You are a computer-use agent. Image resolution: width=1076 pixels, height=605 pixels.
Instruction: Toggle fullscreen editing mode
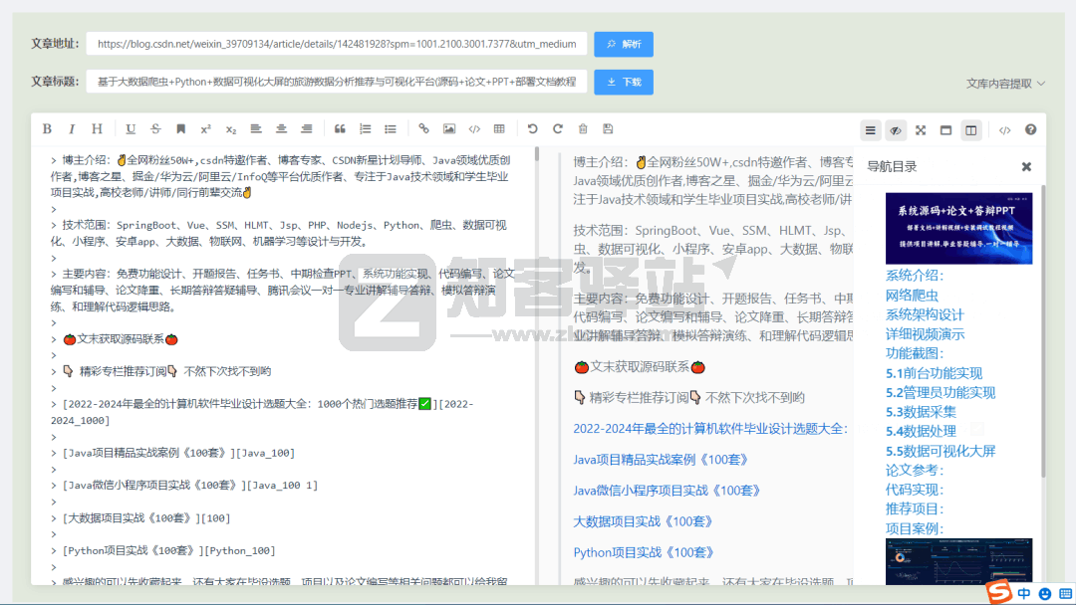(921, 128)
